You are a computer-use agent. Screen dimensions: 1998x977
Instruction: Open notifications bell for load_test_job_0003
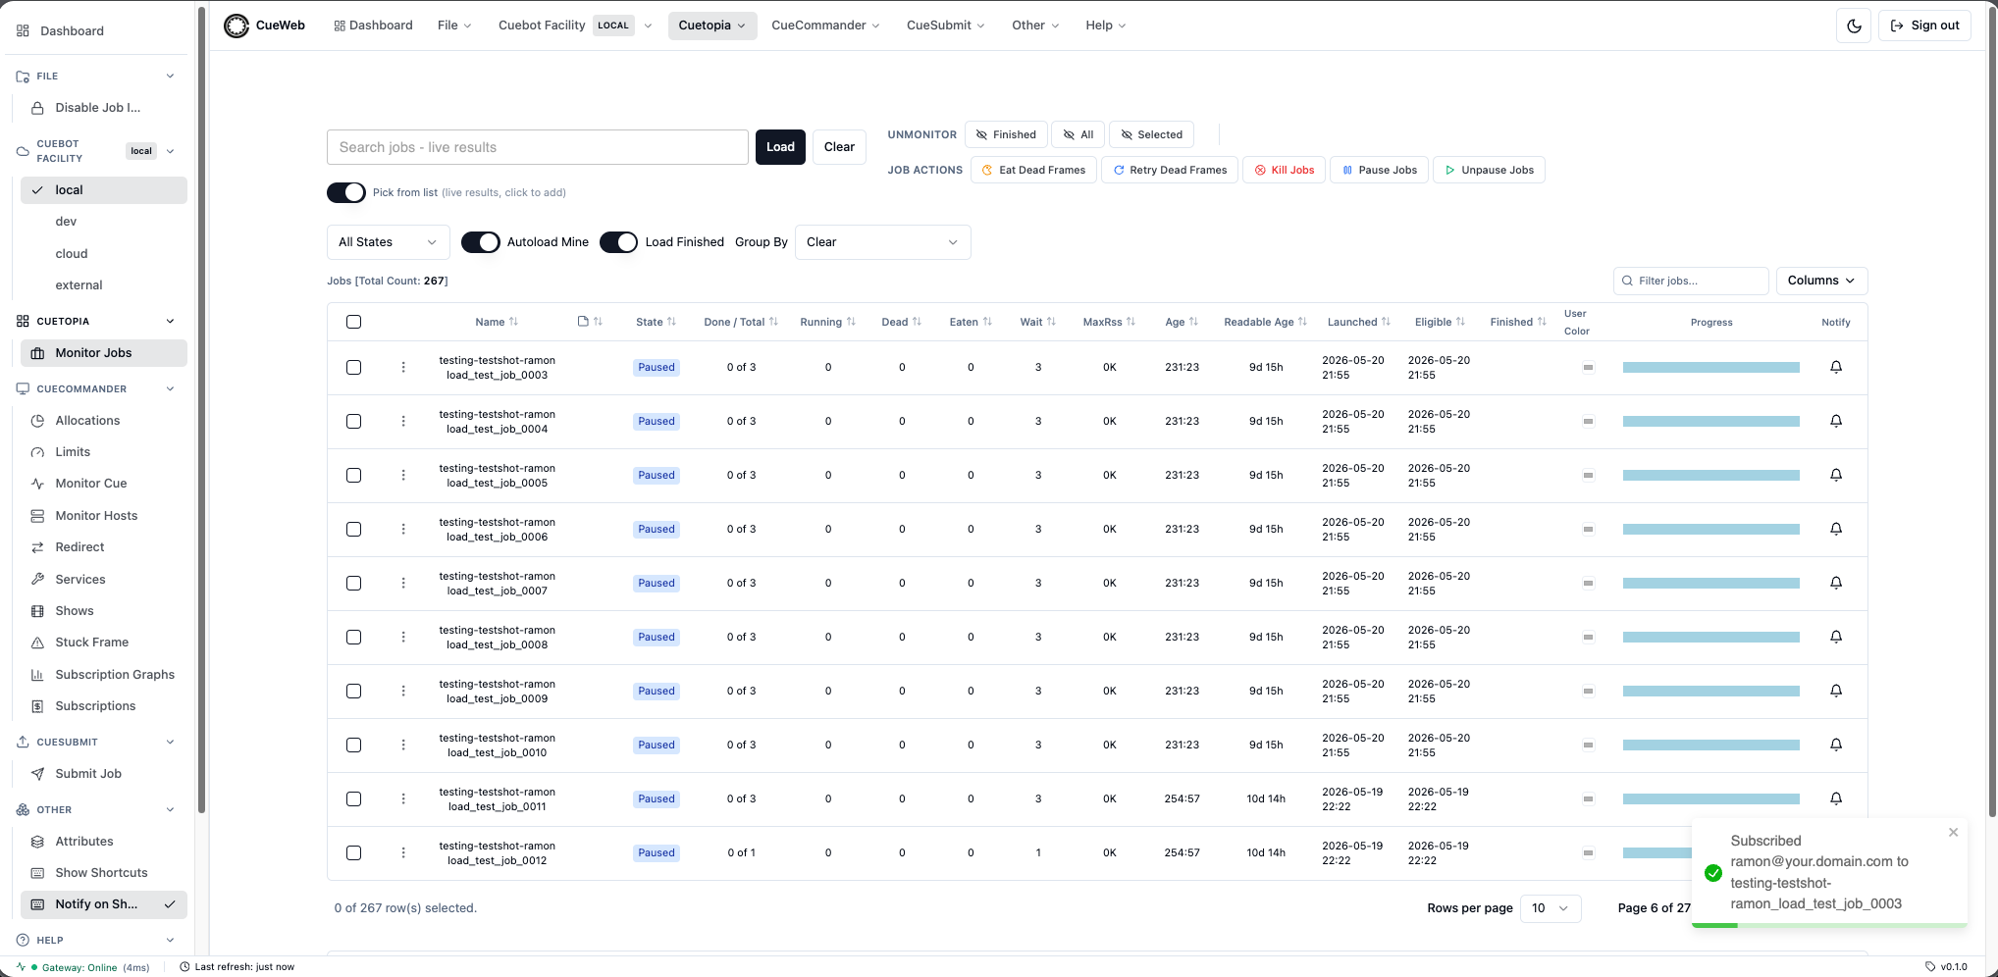coord(1836,367)
